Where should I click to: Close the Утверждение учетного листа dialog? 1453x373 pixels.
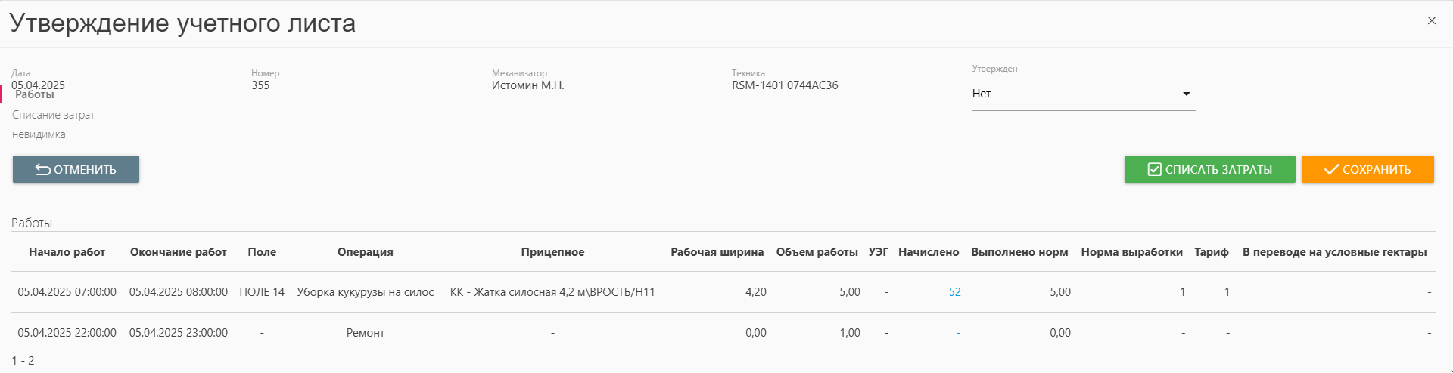pyautogui.click(x=1431, y=21)
